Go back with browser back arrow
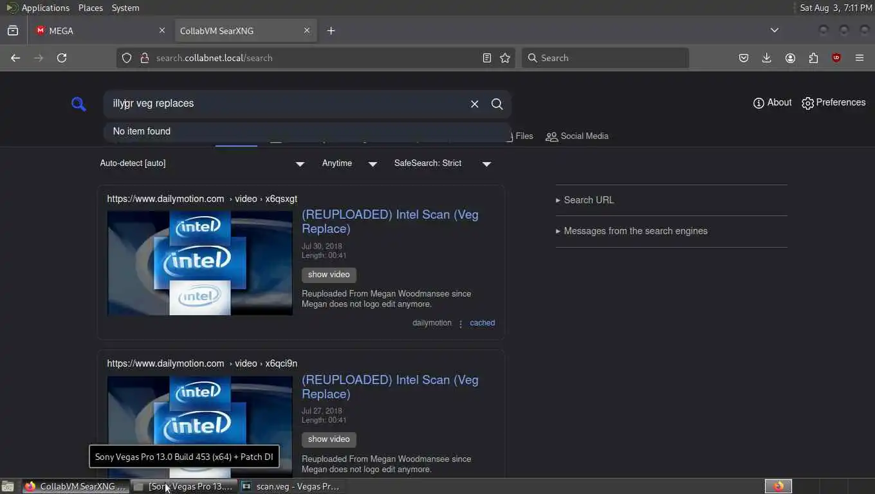The height and width of the screenshot is (494, 875). tap(15, 58)
